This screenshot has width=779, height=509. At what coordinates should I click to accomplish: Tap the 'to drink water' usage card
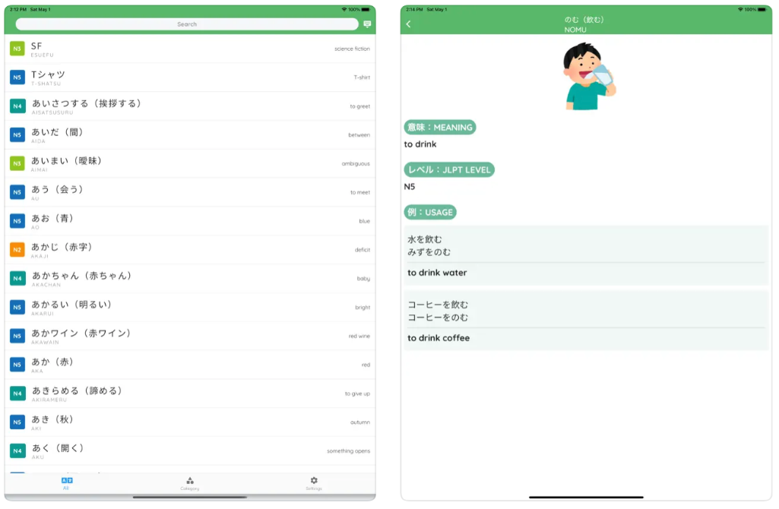click(x=586, y=255)
